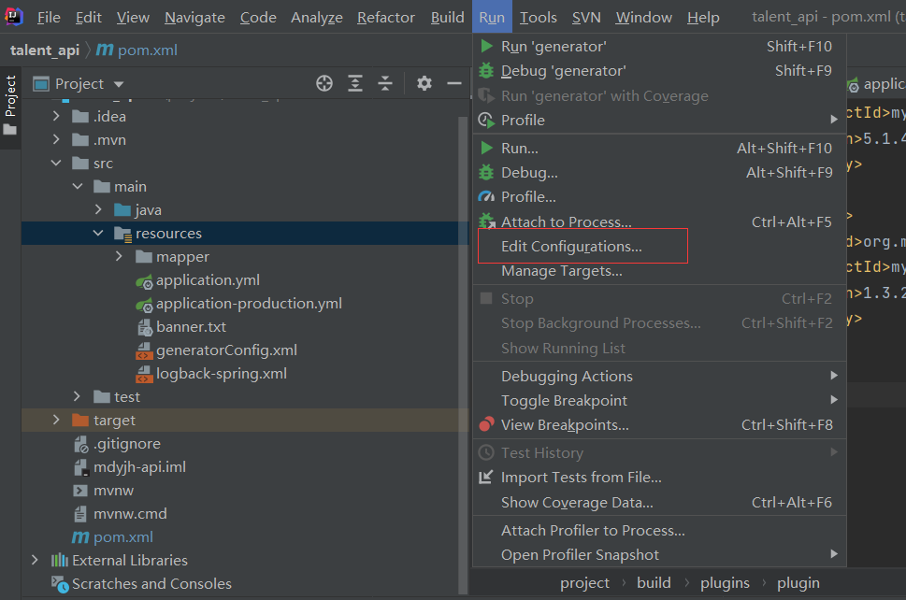Click the green run arrow beside Run 'generator'

click(x=486, y=46)
